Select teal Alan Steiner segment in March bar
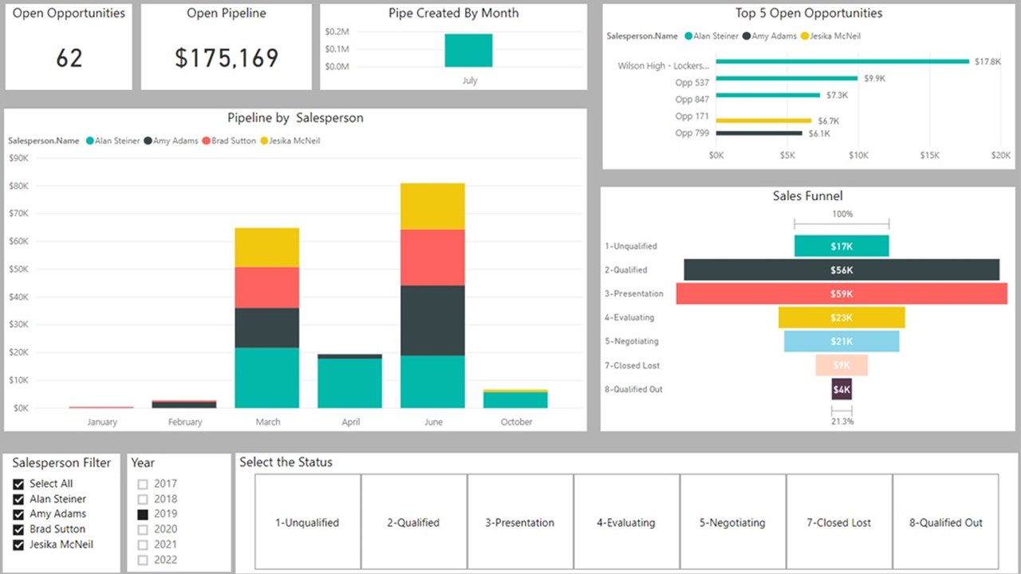 tap(267, 378)
